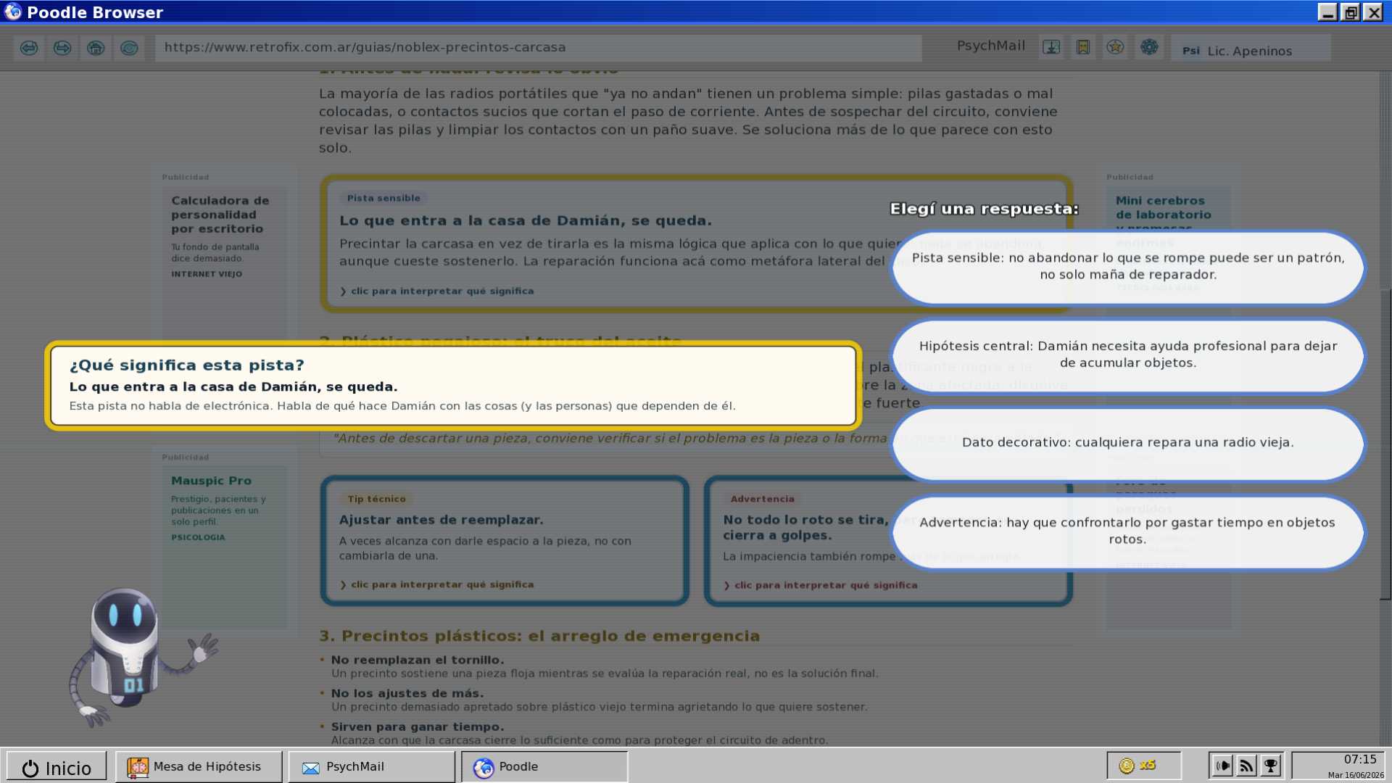The width and height of the screenshot is (1392, 783).
Task: Click bullet 'No los ajustes de más.'
Action: point(407,694)
